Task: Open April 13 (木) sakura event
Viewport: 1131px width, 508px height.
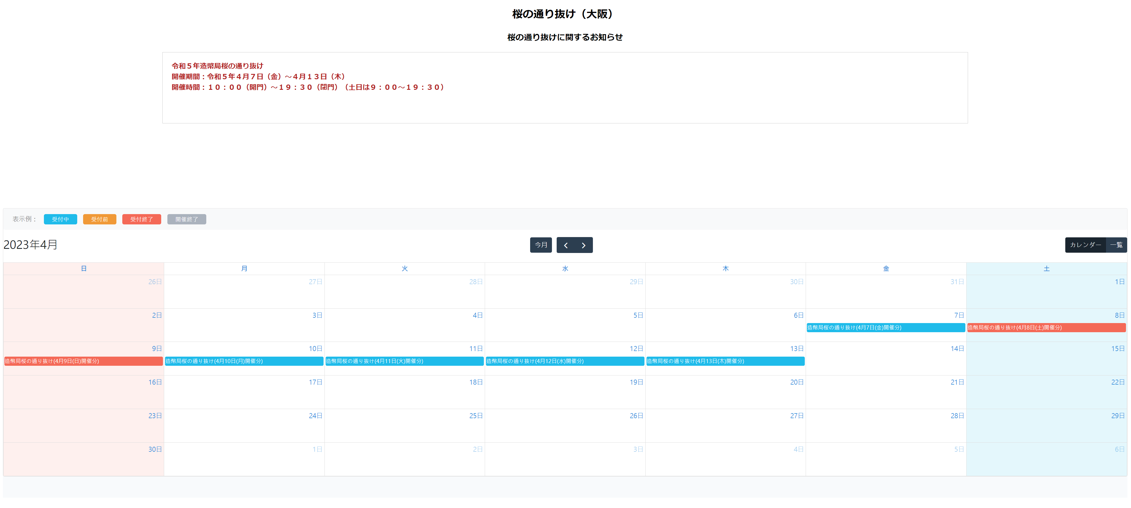Action: pyautogui.click(x=725, y=361)
